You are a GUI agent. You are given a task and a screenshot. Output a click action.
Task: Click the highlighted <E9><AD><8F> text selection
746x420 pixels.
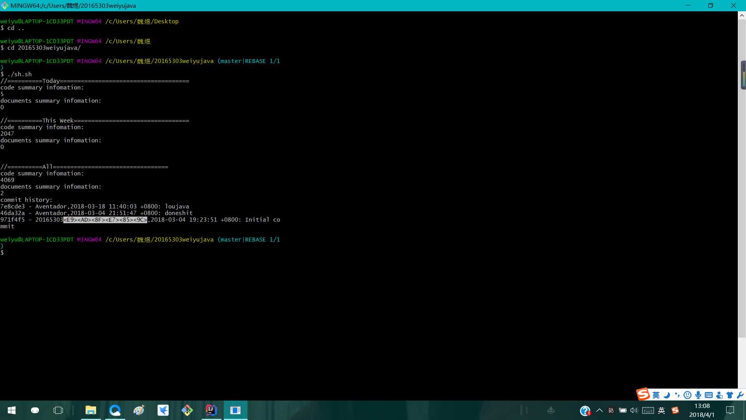(105, 220)
